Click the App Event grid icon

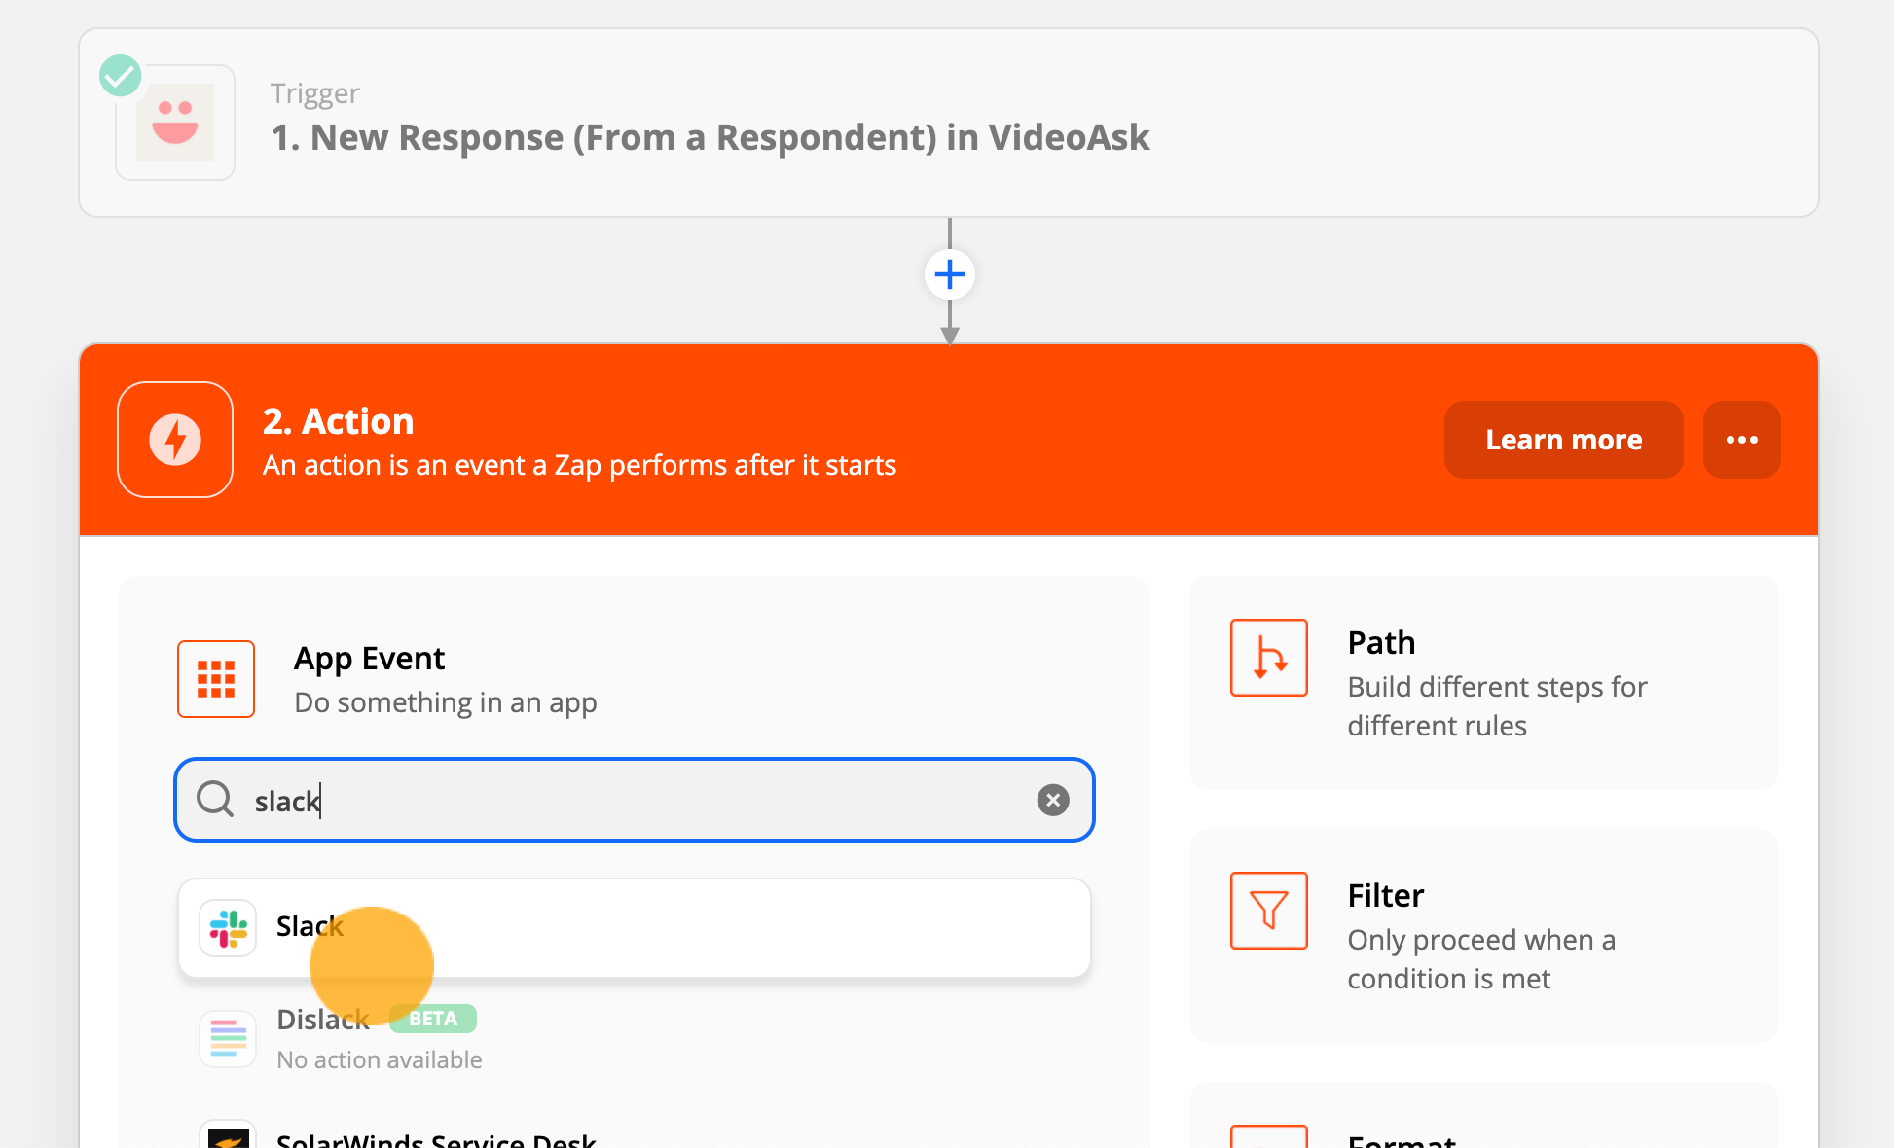click(216, 679)
